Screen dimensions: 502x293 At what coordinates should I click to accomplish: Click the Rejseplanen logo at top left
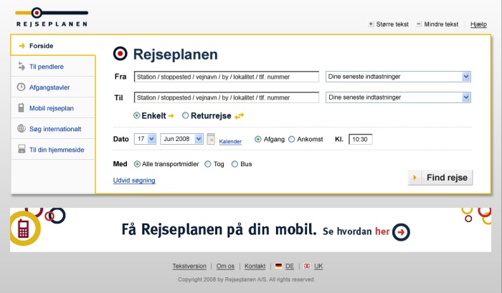52,18
